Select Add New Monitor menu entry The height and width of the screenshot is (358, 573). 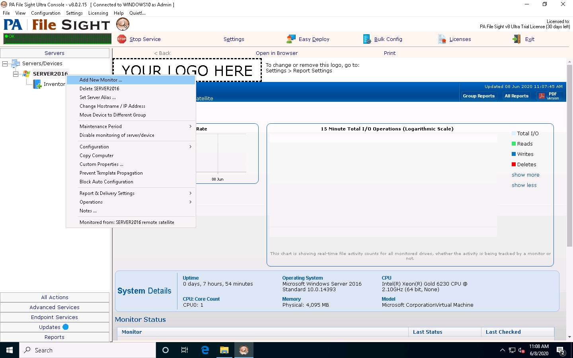coord(131,80)
